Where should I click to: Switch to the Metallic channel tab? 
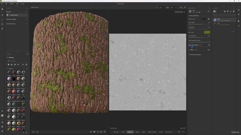click(137, 132)
